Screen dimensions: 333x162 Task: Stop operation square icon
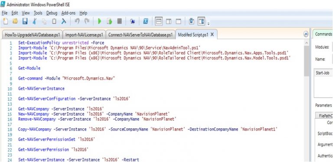point(120,21)
